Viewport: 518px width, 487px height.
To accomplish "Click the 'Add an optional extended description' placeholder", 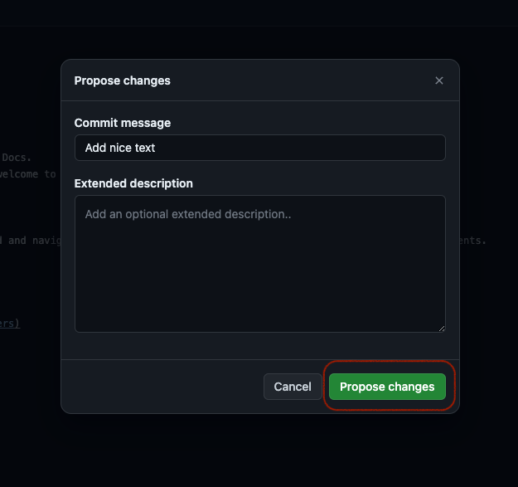I will [x=188, y=214].
